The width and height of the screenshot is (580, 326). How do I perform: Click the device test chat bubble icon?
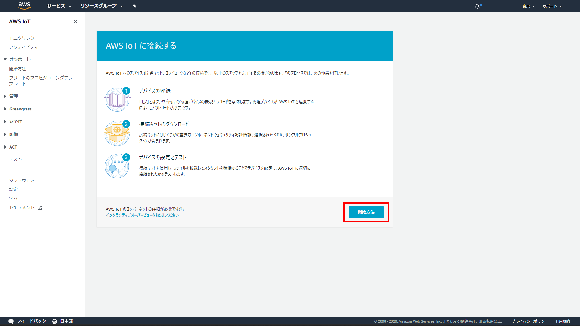pos(117,166)
